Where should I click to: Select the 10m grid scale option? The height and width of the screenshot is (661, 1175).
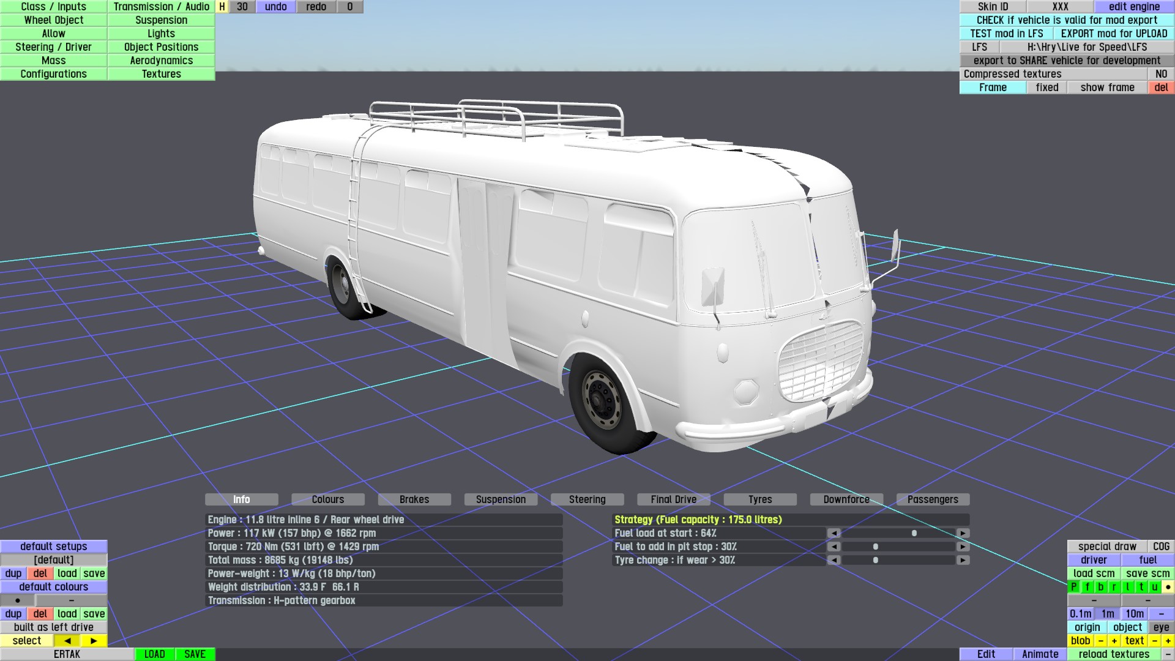pyautogui.click(x=1134, y=614)
